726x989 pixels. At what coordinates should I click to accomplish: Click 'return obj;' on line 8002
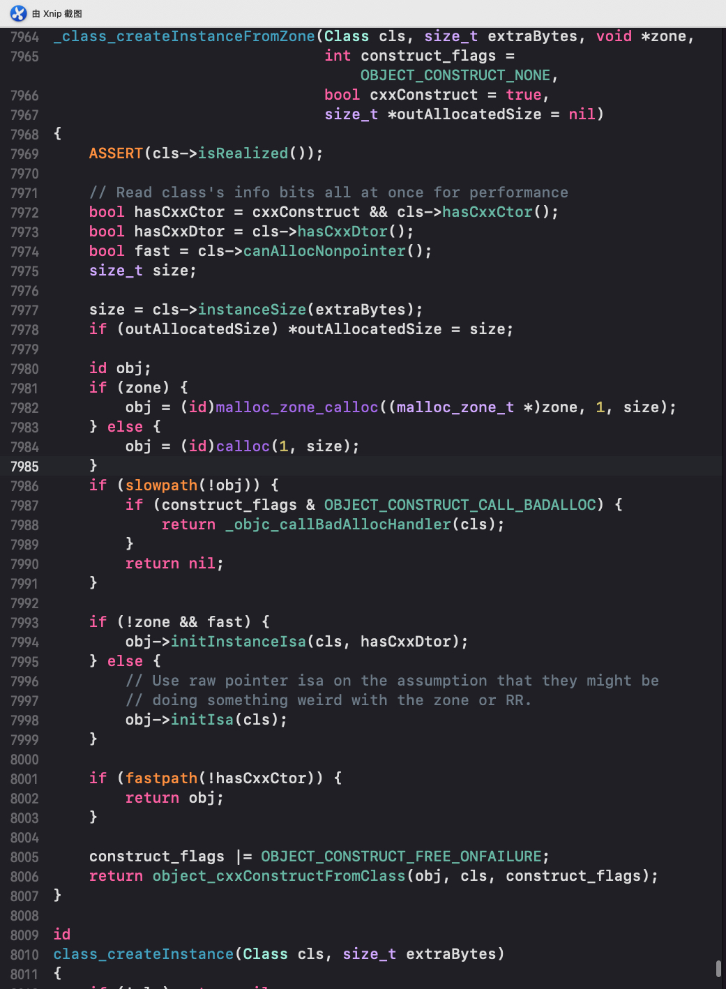[174, 798]
